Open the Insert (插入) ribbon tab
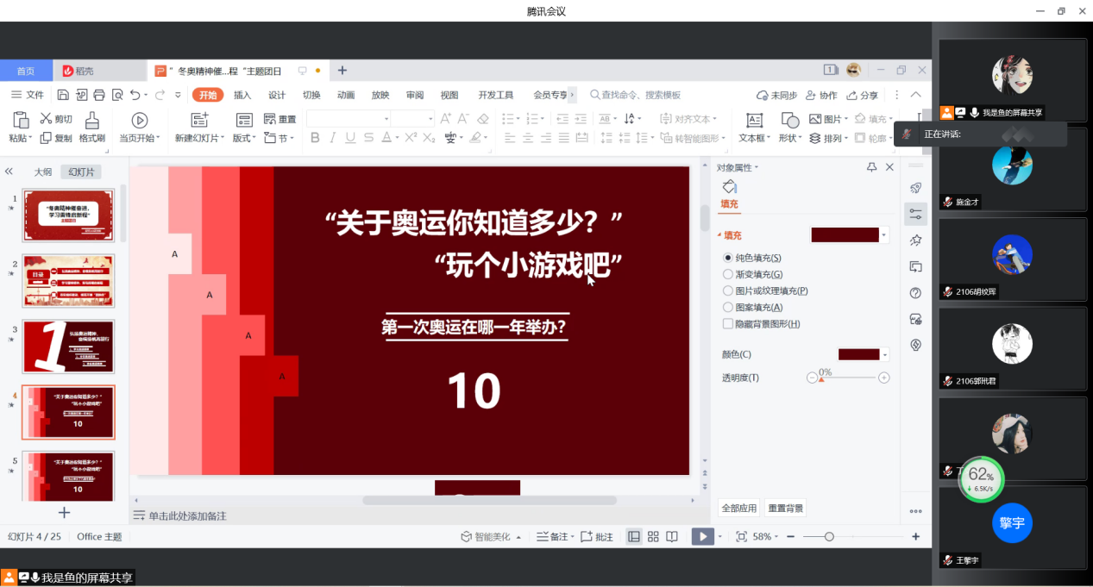The image size is (1093, 587). point(242,95)
